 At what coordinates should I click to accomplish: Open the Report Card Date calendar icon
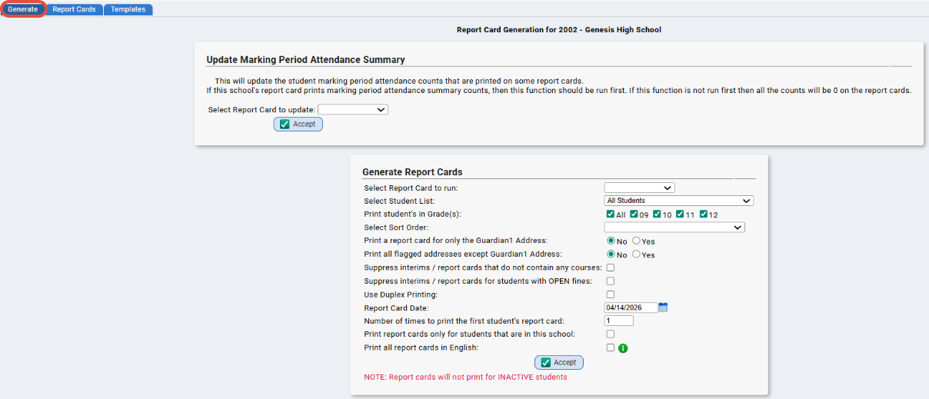click(x=664, y=308)
